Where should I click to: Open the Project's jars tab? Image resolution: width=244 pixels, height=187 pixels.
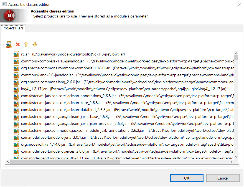[x=13, y=28]
